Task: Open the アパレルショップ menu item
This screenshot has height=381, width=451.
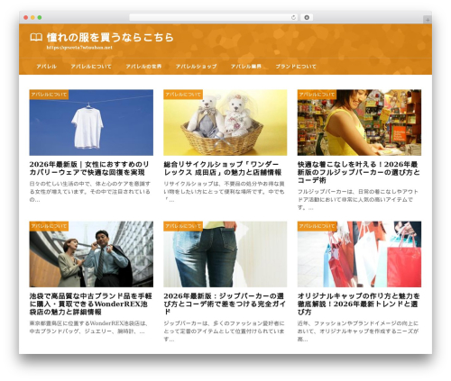Action: [196, 67]
